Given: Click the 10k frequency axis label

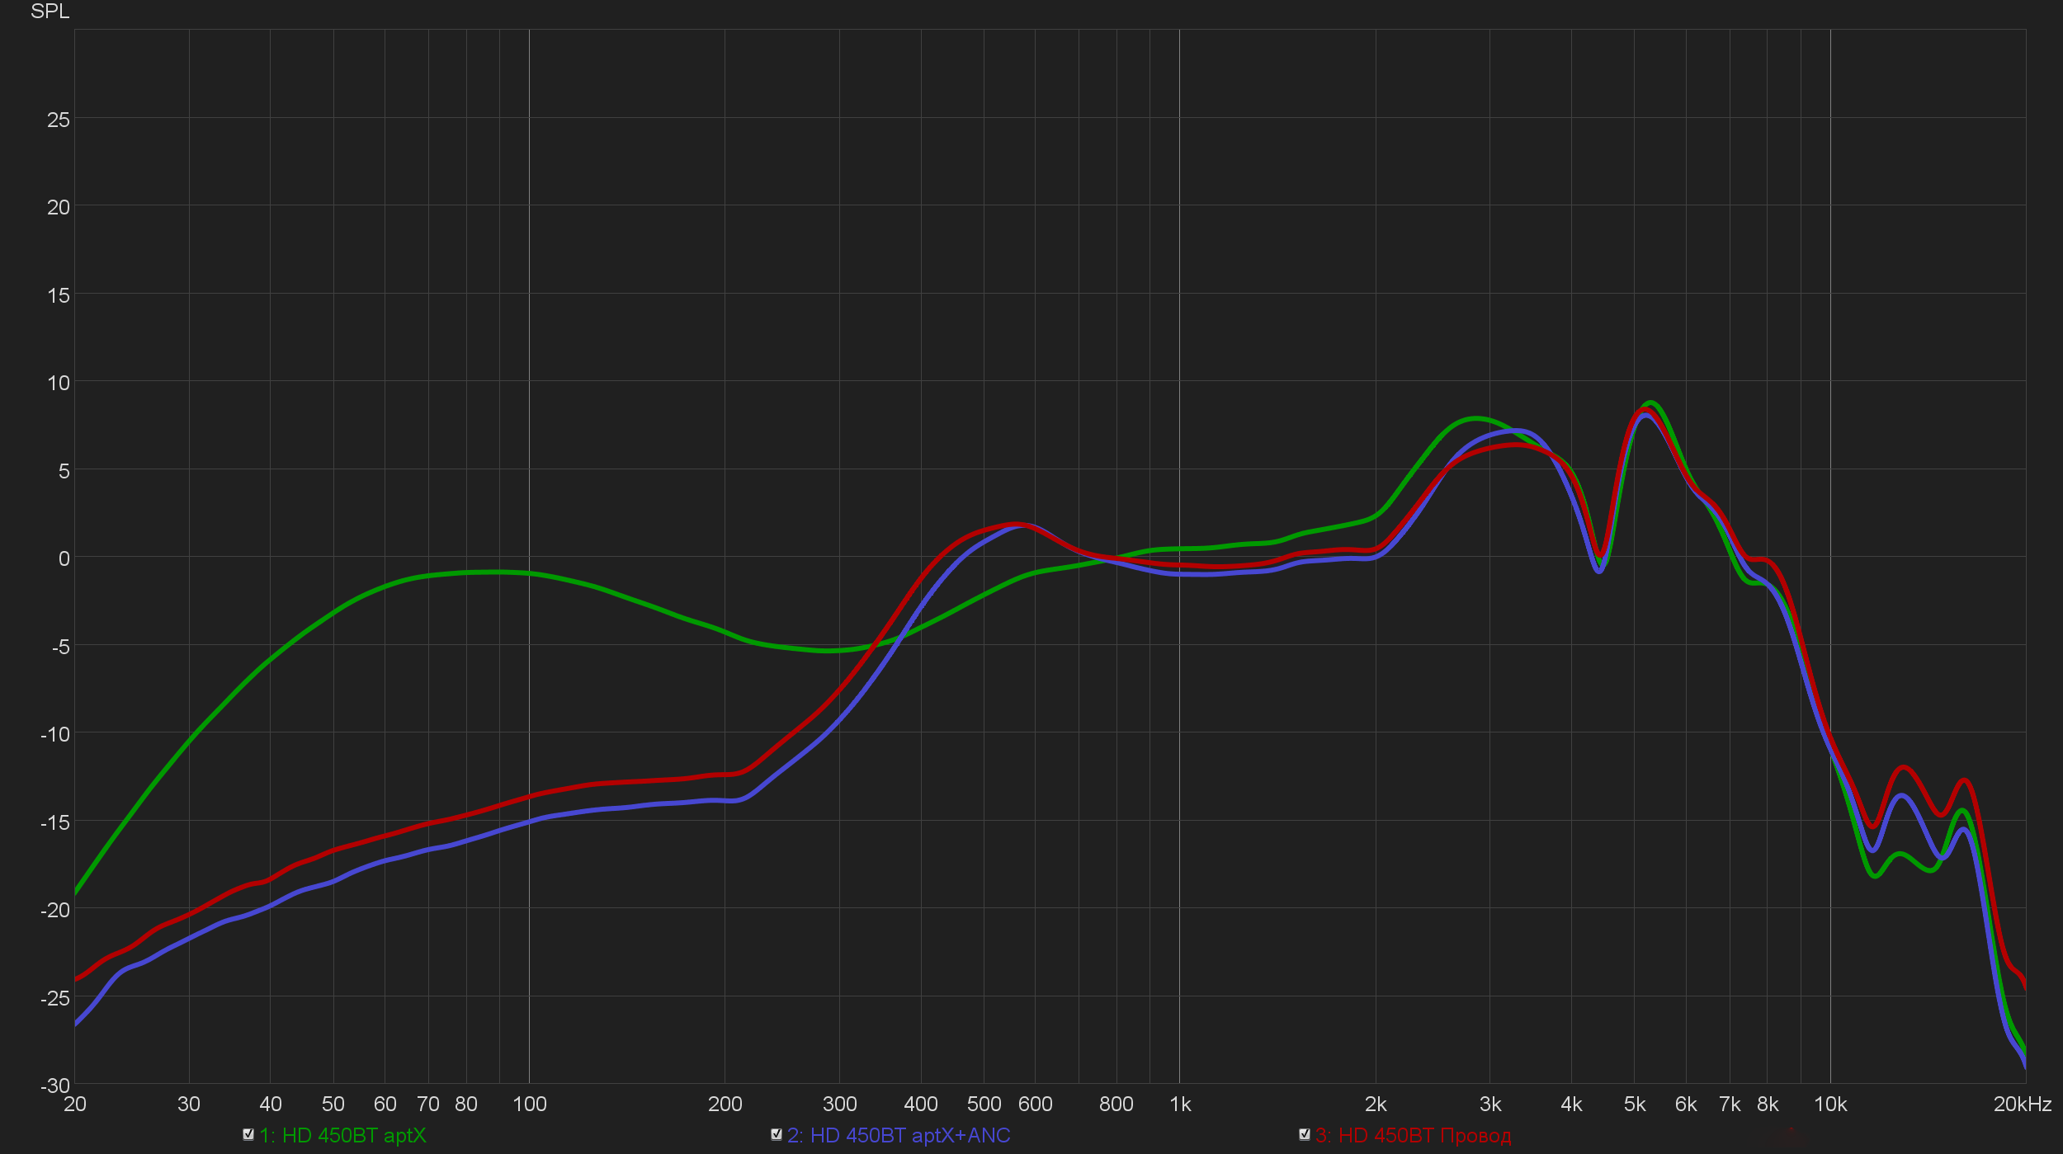Looking at the screenshot, I should pyautogui.click(x=1830, y=1105).
